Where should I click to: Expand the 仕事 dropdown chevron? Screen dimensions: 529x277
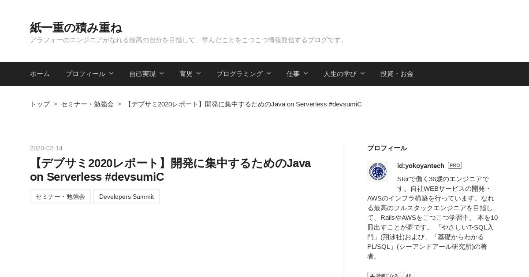(305, 73)
